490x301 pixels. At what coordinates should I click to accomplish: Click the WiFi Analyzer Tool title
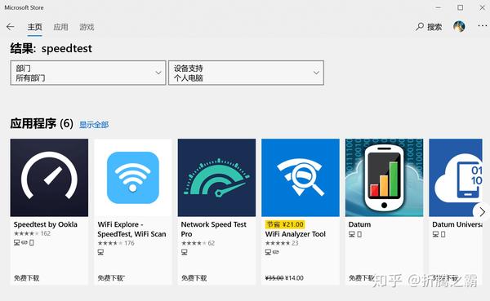point(296,234)
